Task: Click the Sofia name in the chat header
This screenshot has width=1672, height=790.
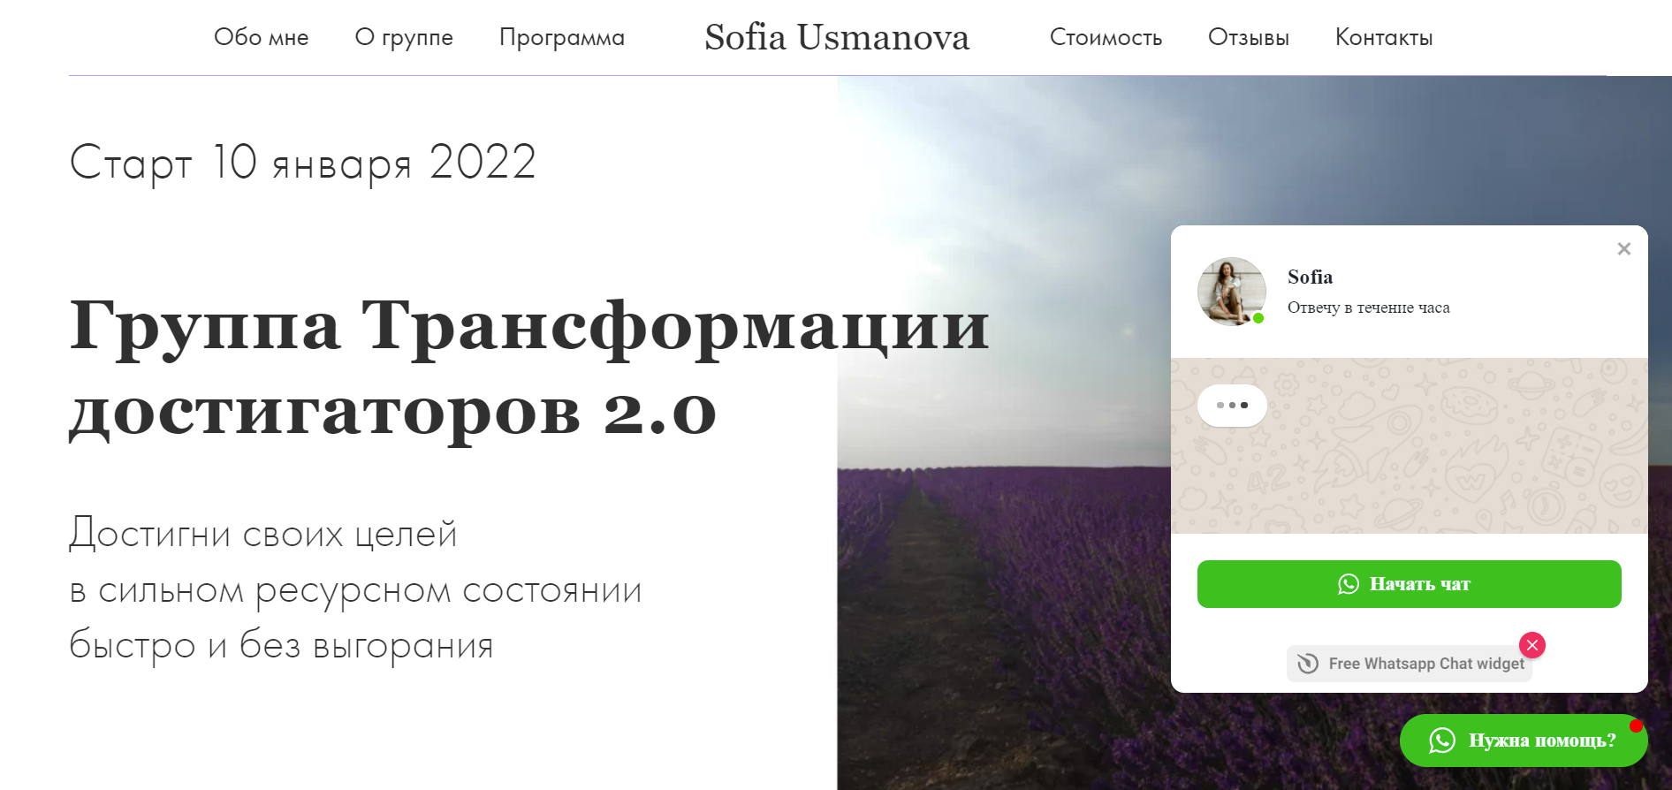Action: pos(1310,277)
